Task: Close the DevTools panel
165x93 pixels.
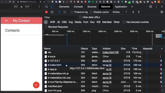Action: 162,6
